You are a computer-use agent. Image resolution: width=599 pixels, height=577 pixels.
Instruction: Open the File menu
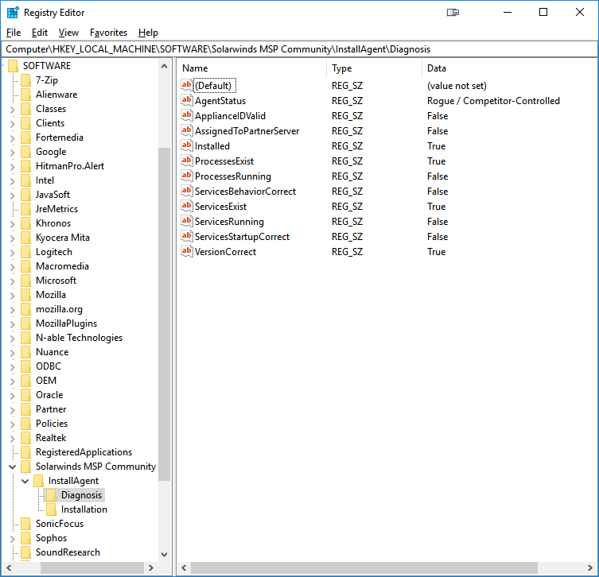[x=14, y=33]
